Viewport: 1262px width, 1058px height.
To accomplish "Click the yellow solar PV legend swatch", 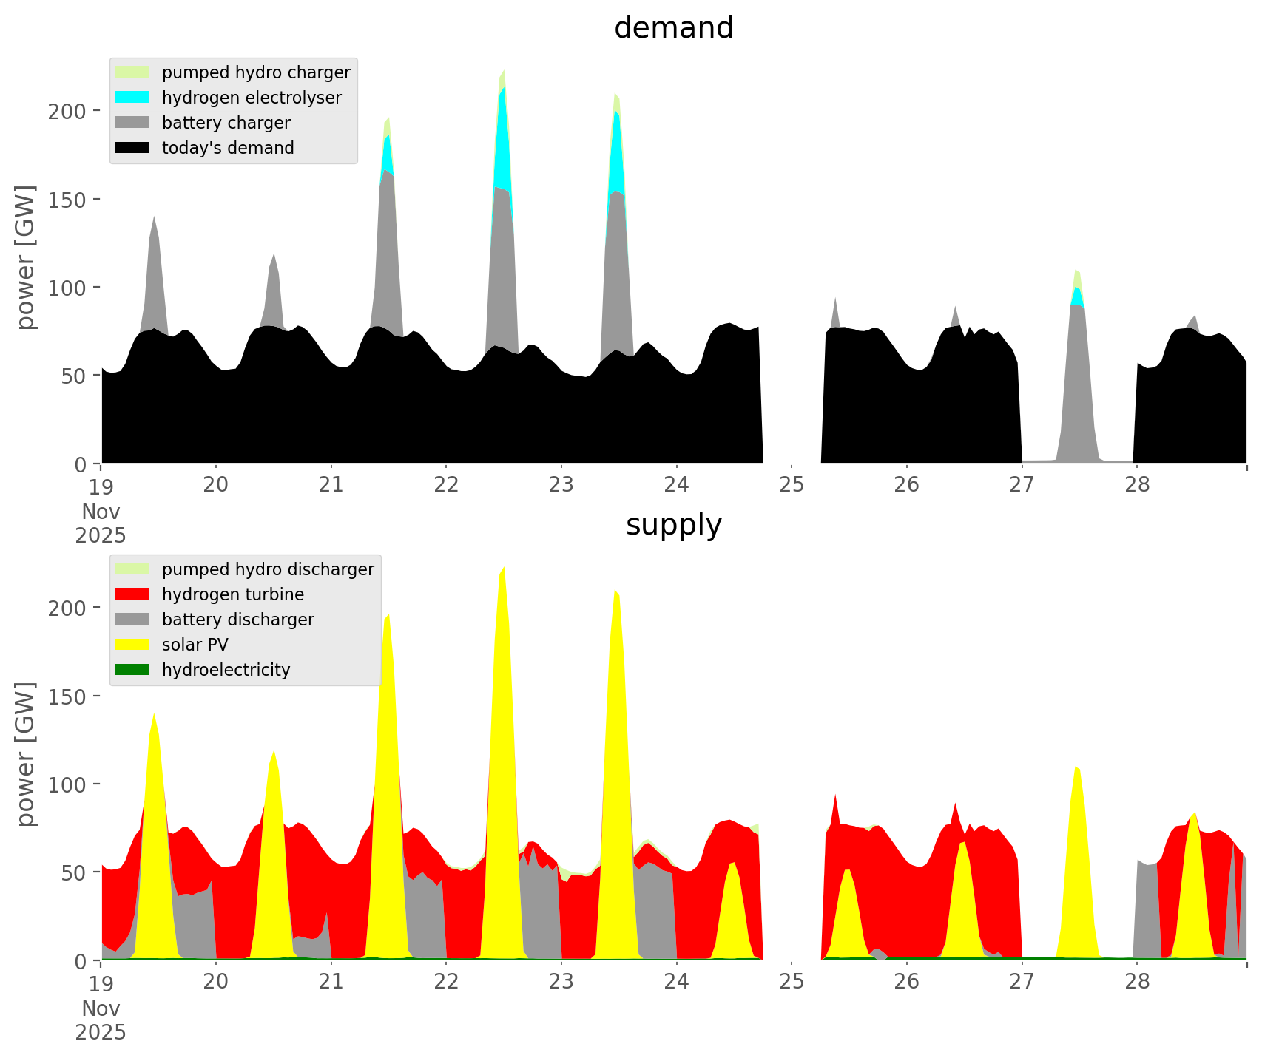I will pyautogui.click(x=132, y=645).
